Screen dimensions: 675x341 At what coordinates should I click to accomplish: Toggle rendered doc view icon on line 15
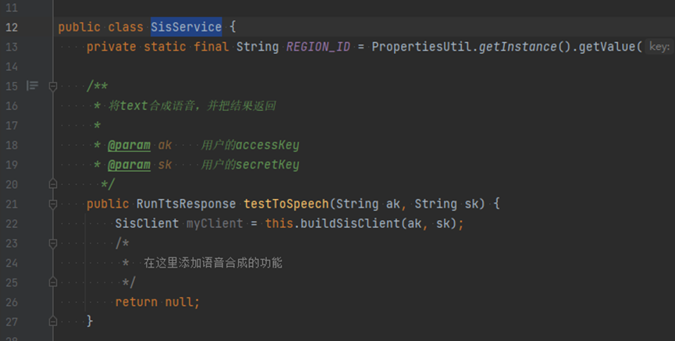tap(32, 86)
